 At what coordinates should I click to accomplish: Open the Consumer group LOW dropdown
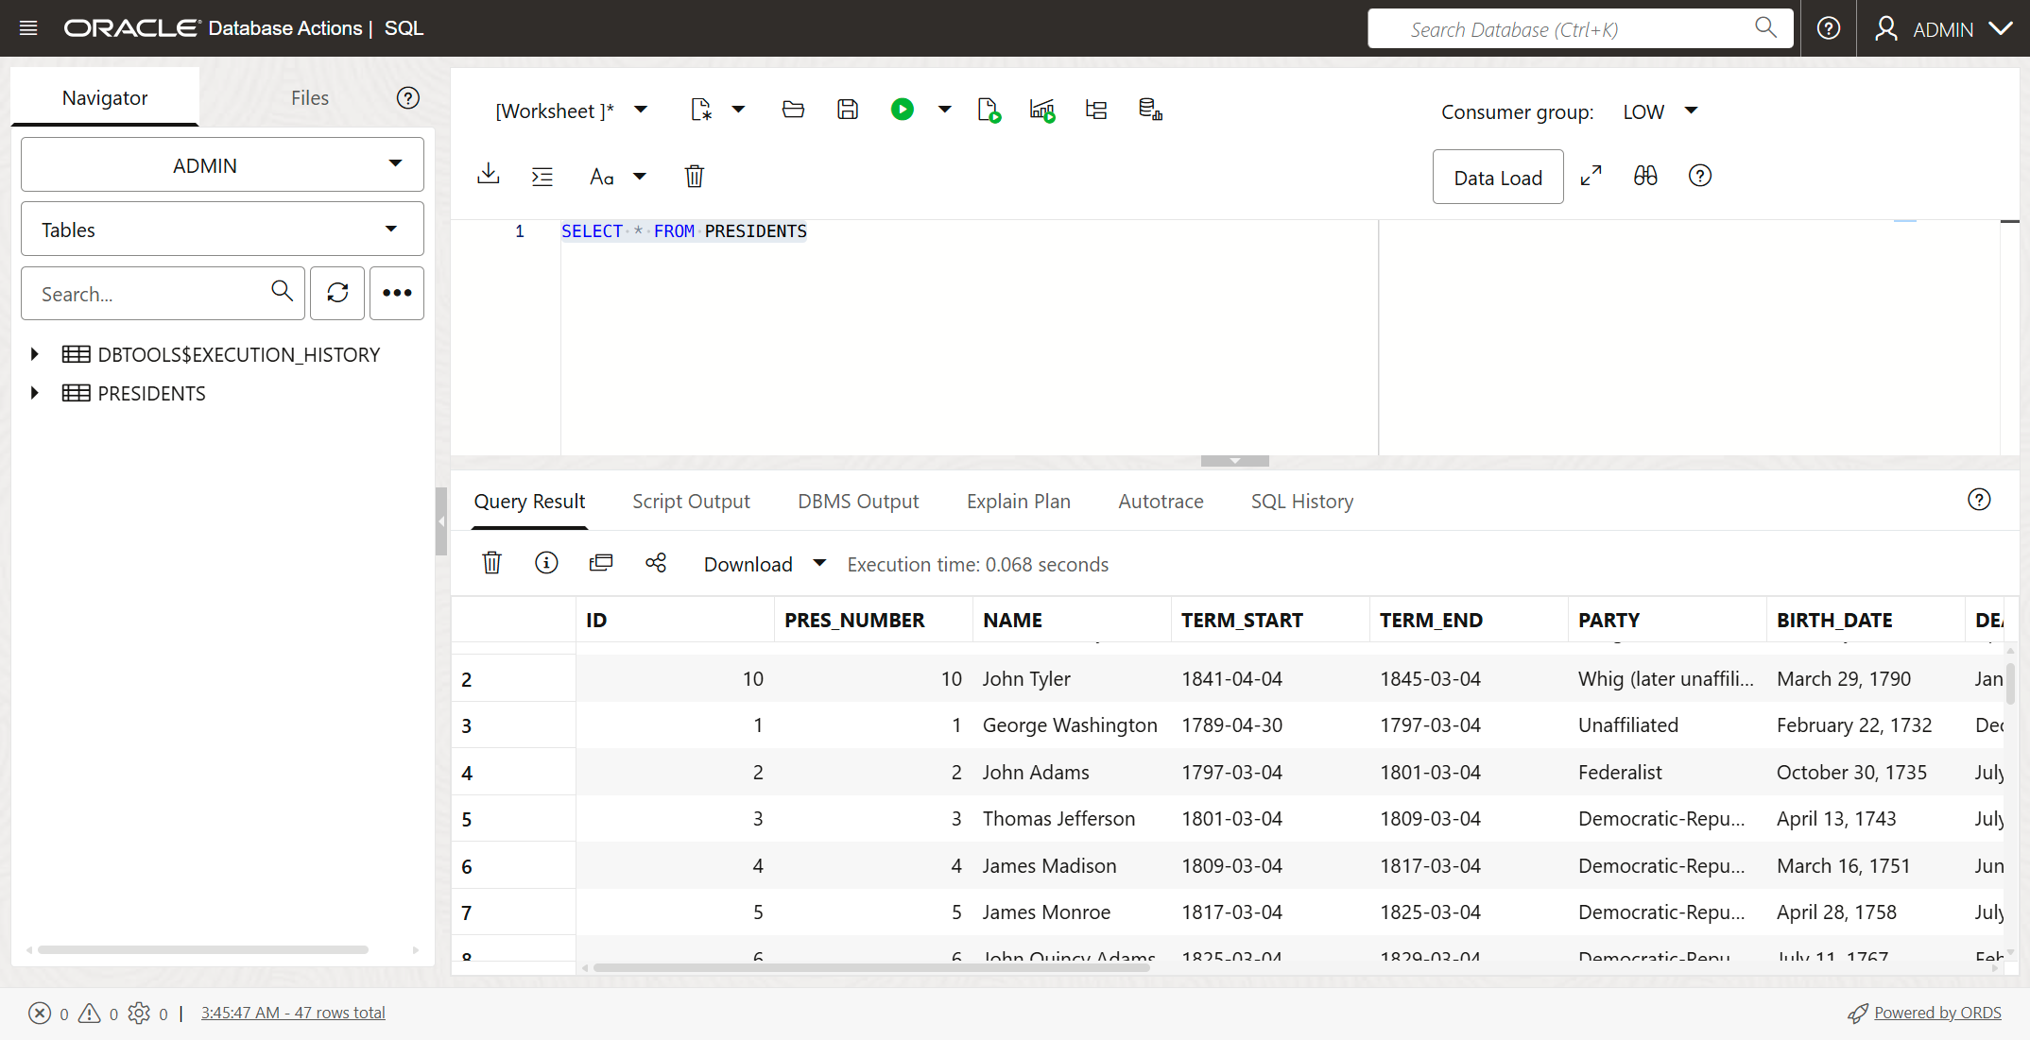pyautogui.click(x=1660, y=111)
